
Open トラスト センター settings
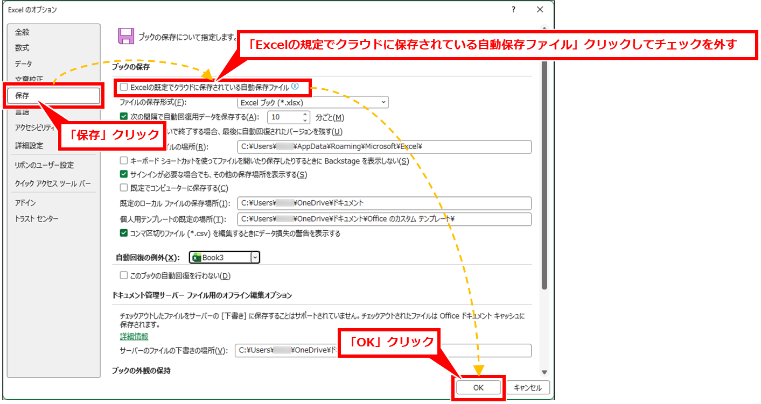point(37,219)
